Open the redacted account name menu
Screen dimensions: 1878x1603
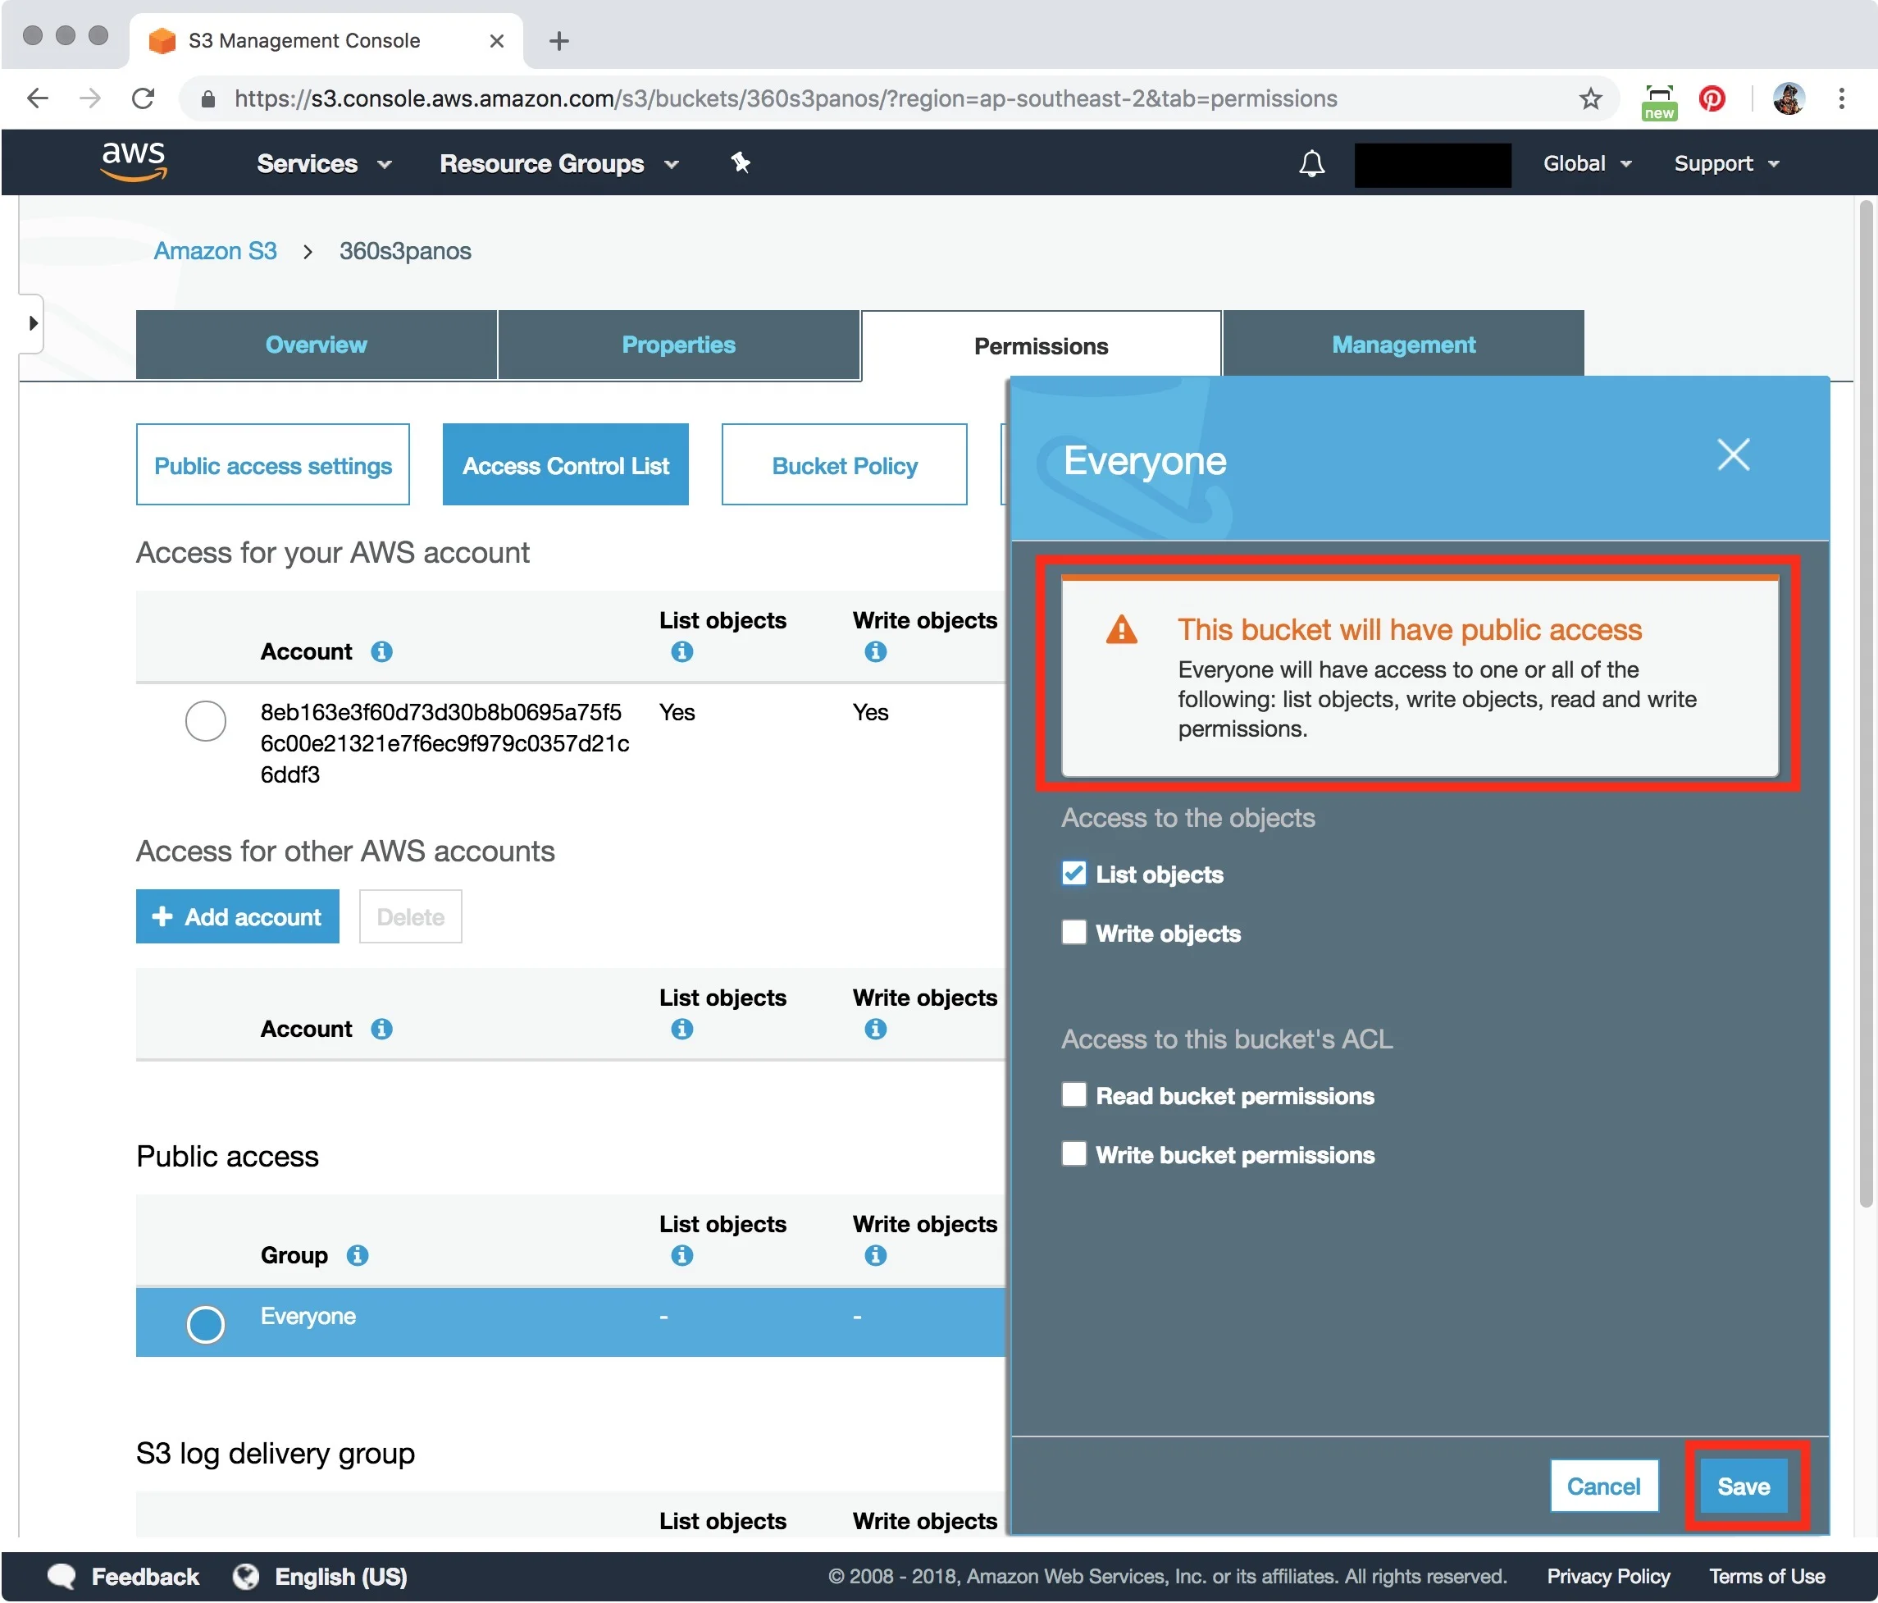(1432, 164)
